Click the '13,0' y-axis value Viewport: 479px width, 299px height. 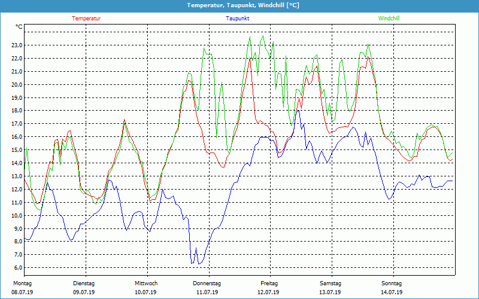[x=17, y=176]
